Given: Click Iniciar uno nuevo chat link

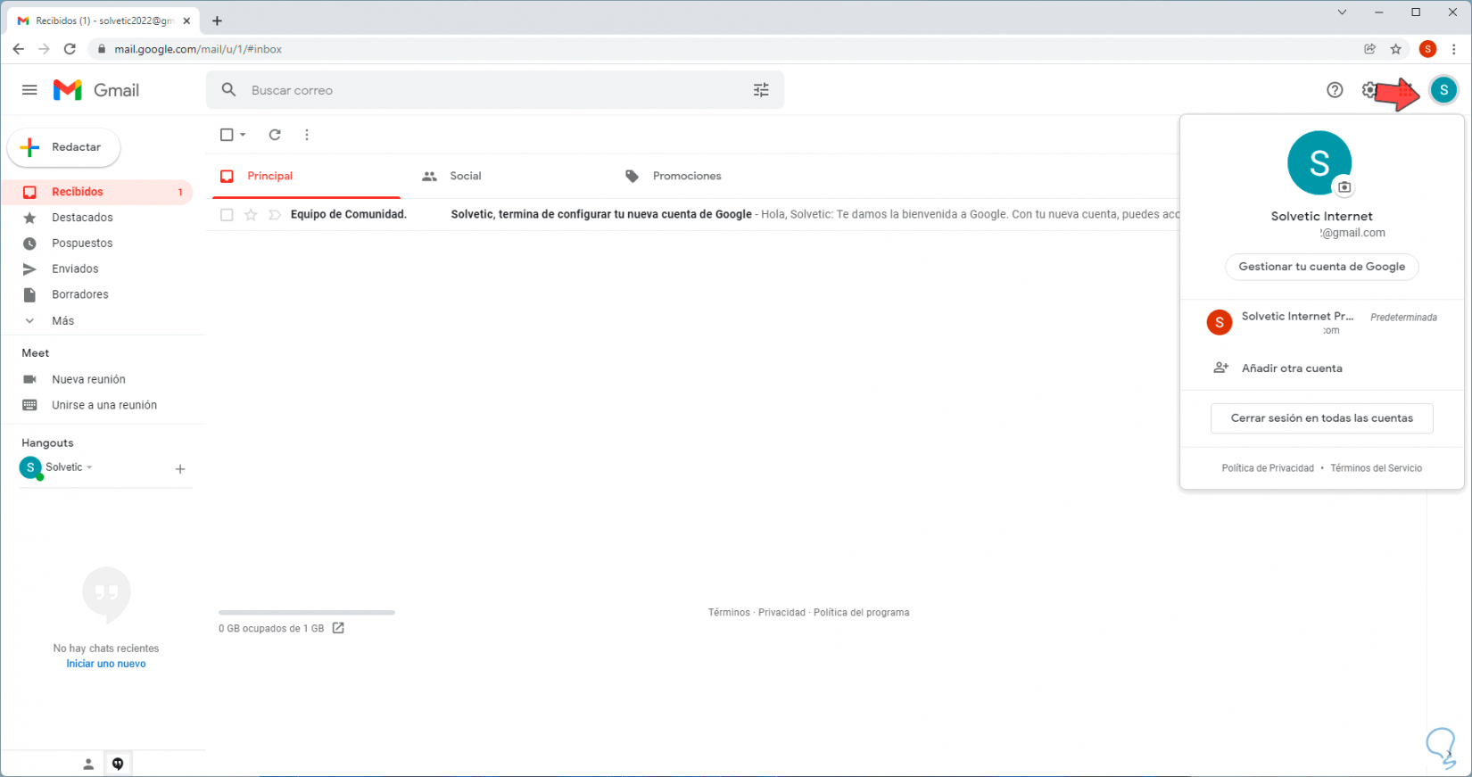Looking at the screenshot, I should tap(106, 664).
